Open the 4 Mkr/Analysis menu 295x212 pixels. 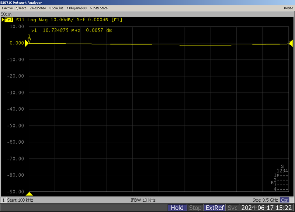(x=77, y=8)
